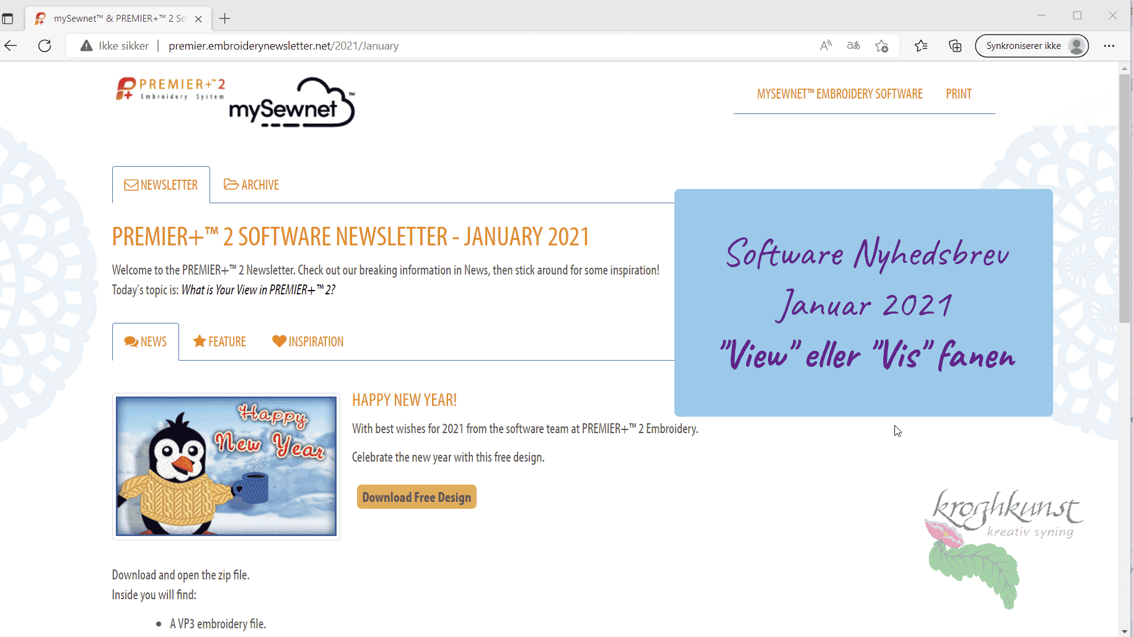
Task: Click the translate page icon
Action: 853,46
